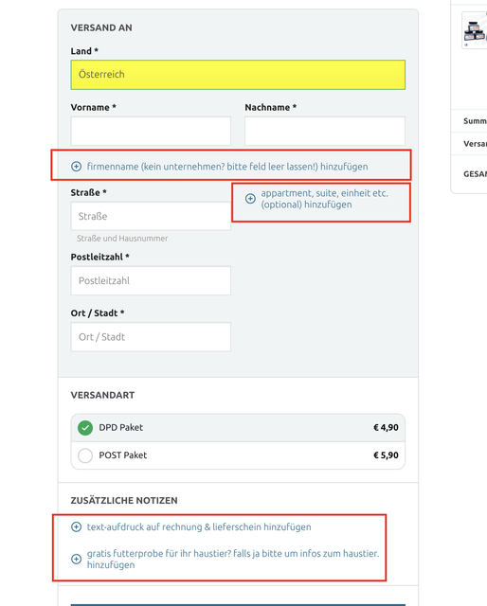Expand the firmenname hinzufügen field link
Viewport: 487px width, 606px height.
[x=227, y=167]
